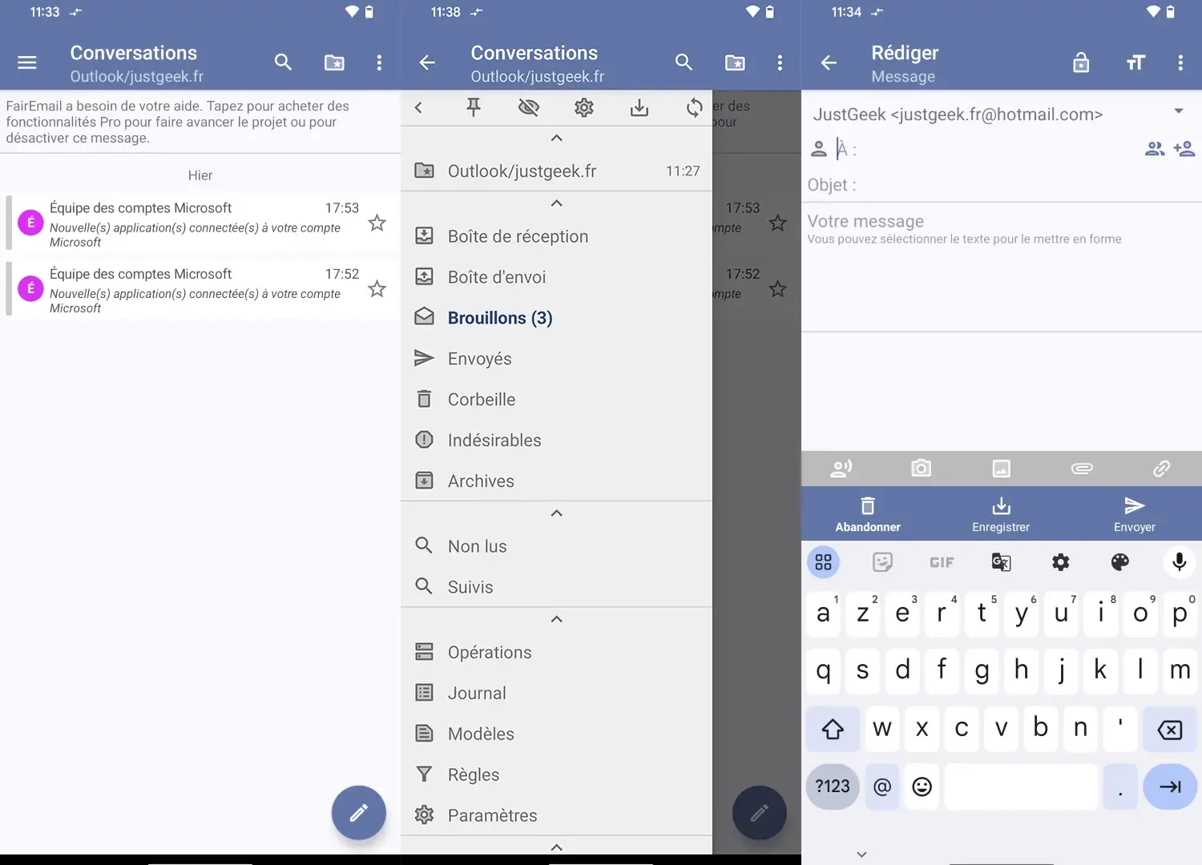Screen dimensions: 1202x865
Task: Open Brouillons (3) folder
Action: pyautogui.click(x=557, y=318)
